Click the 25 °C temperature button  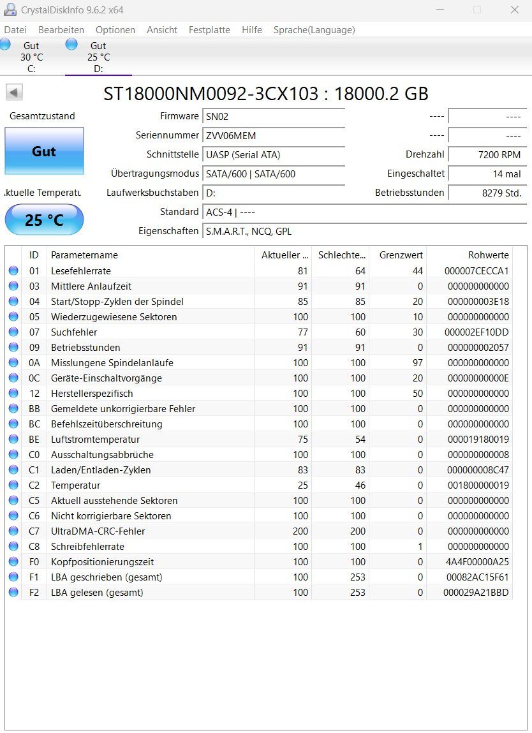(44, 219)
